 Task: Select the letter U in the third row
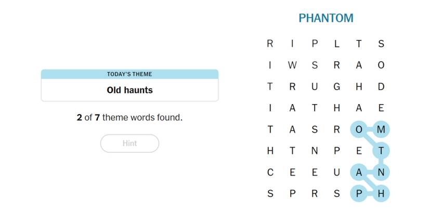[314, 87]
